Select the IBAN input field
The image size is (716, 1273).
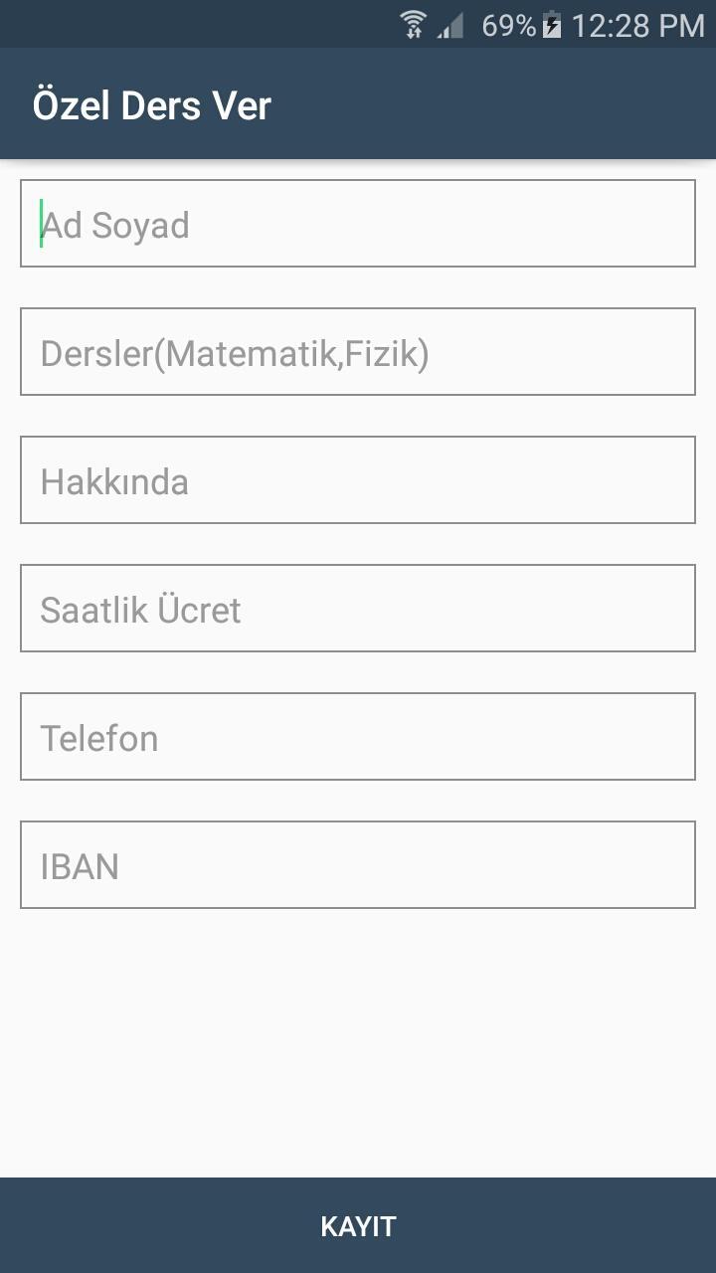(358, 864)
